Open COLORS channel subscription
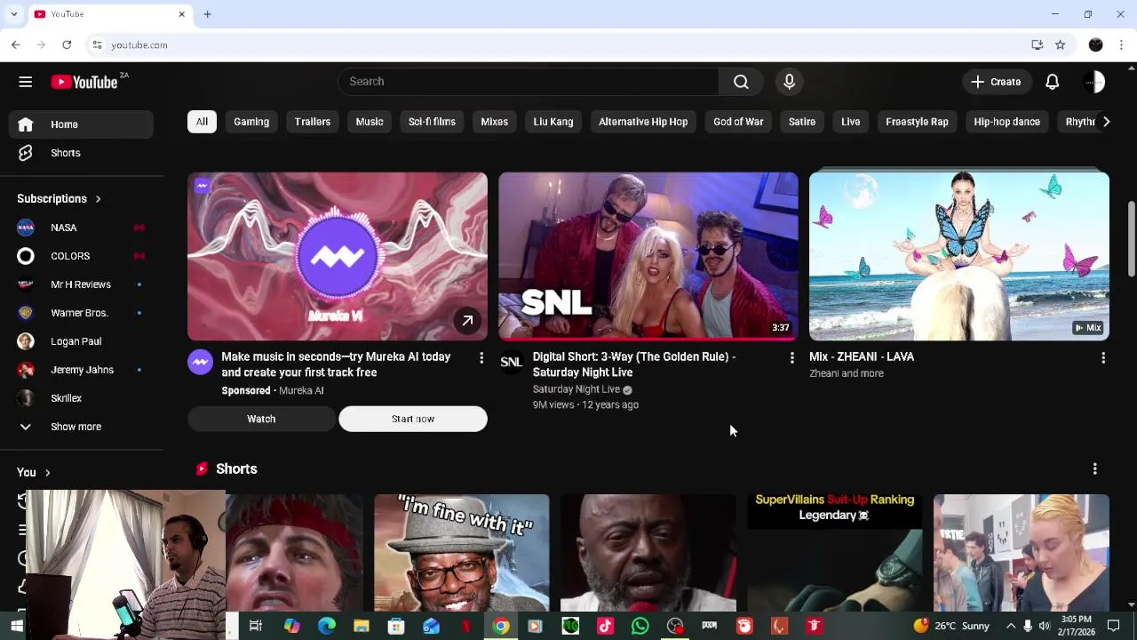The image size is (1137, 640). point(80,256)
